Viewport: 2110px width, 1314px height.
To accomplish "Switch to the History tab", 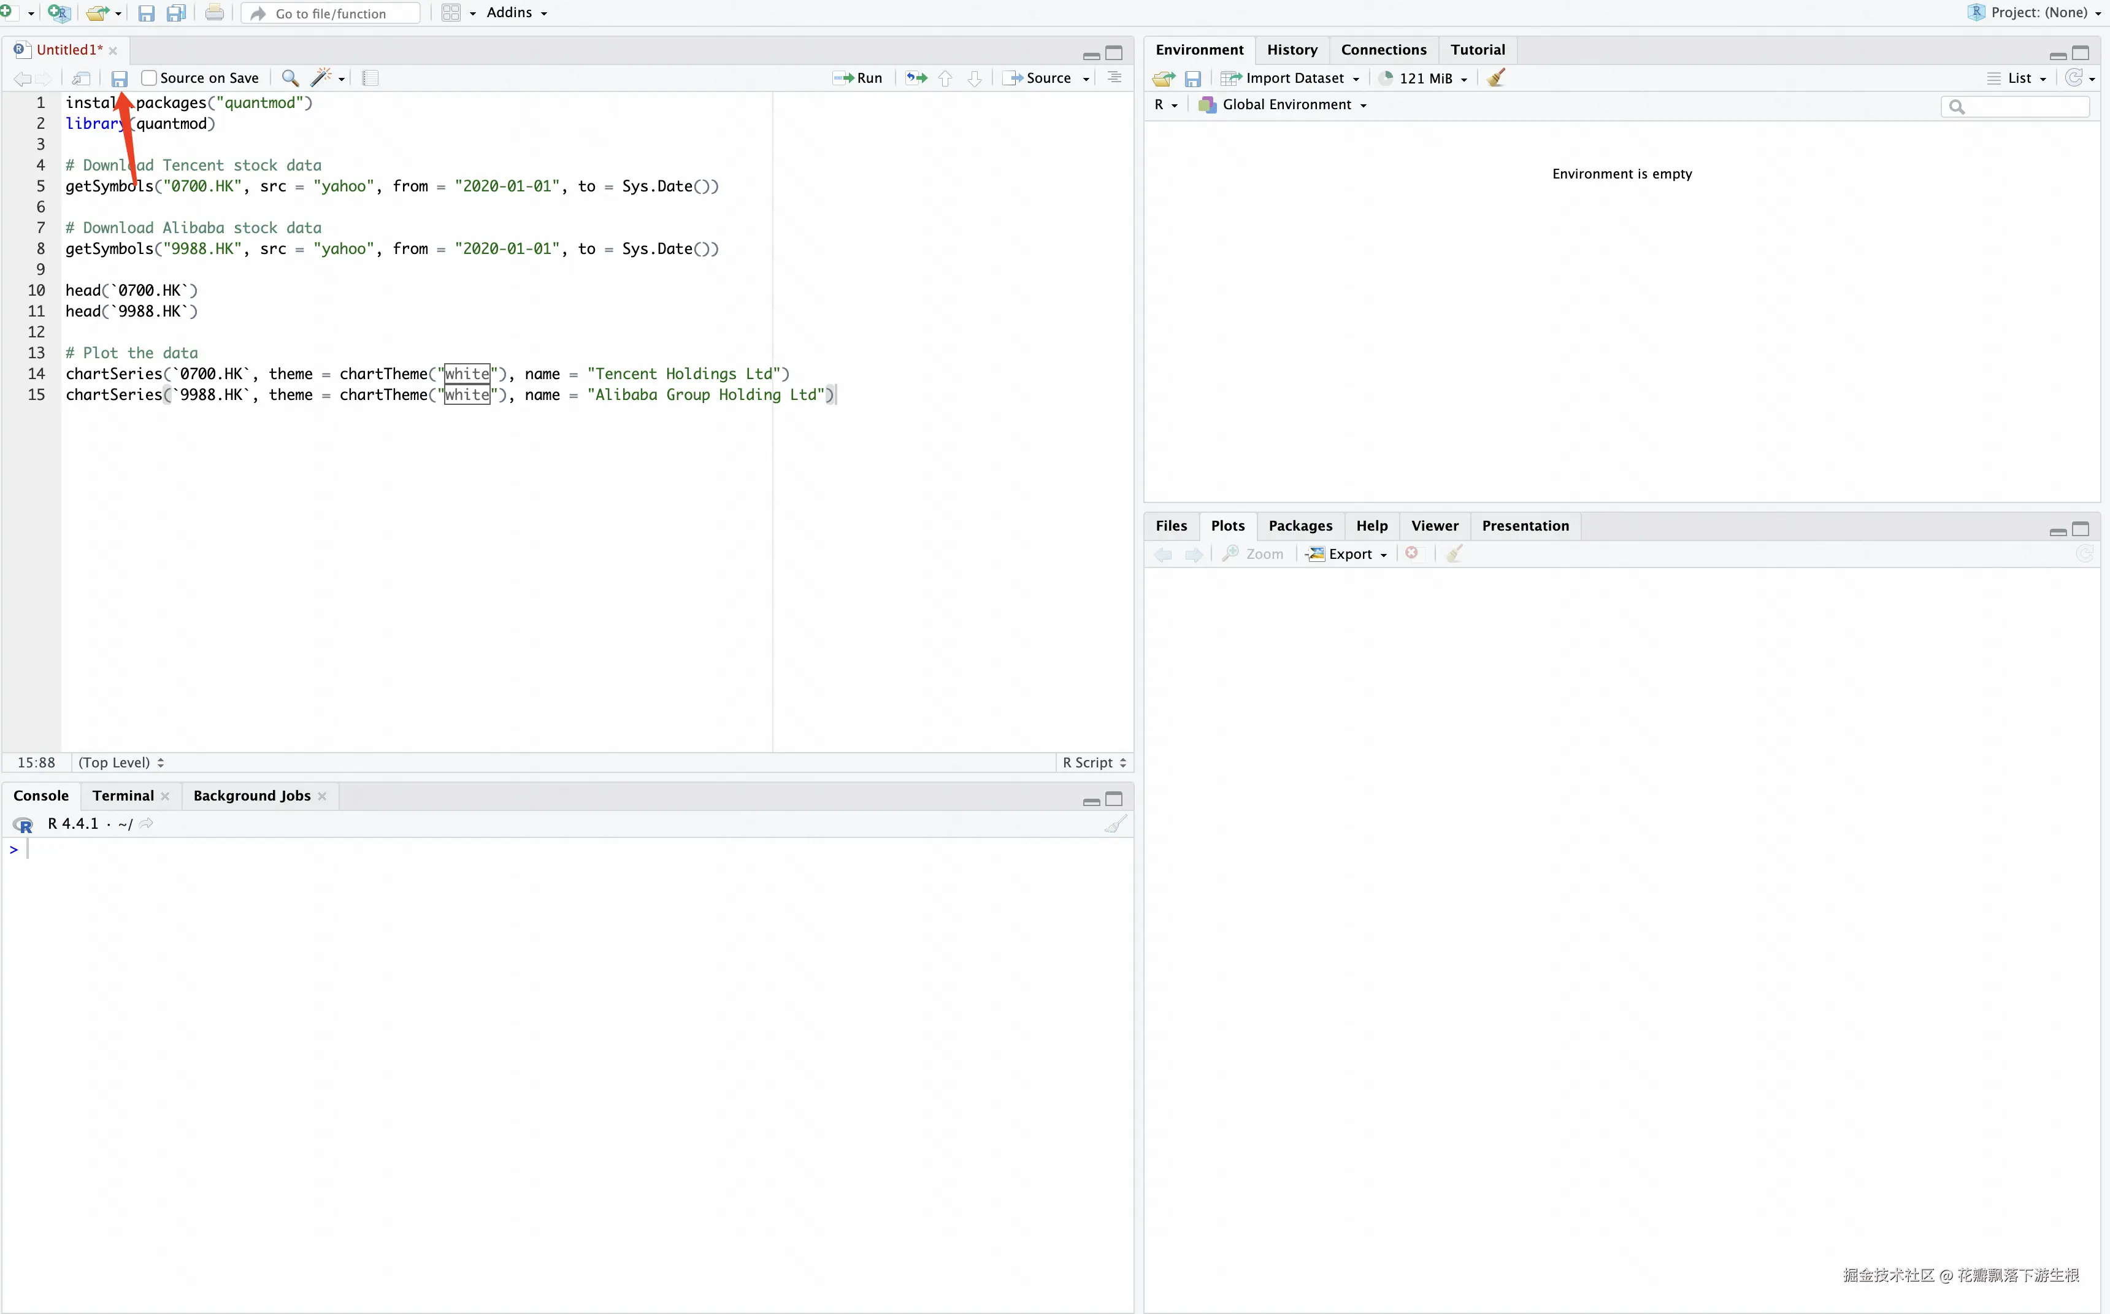I will tap(1291, 50).
